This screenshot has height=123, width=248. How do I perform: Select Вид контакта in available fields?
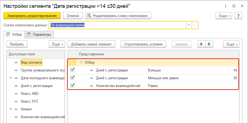31,62
